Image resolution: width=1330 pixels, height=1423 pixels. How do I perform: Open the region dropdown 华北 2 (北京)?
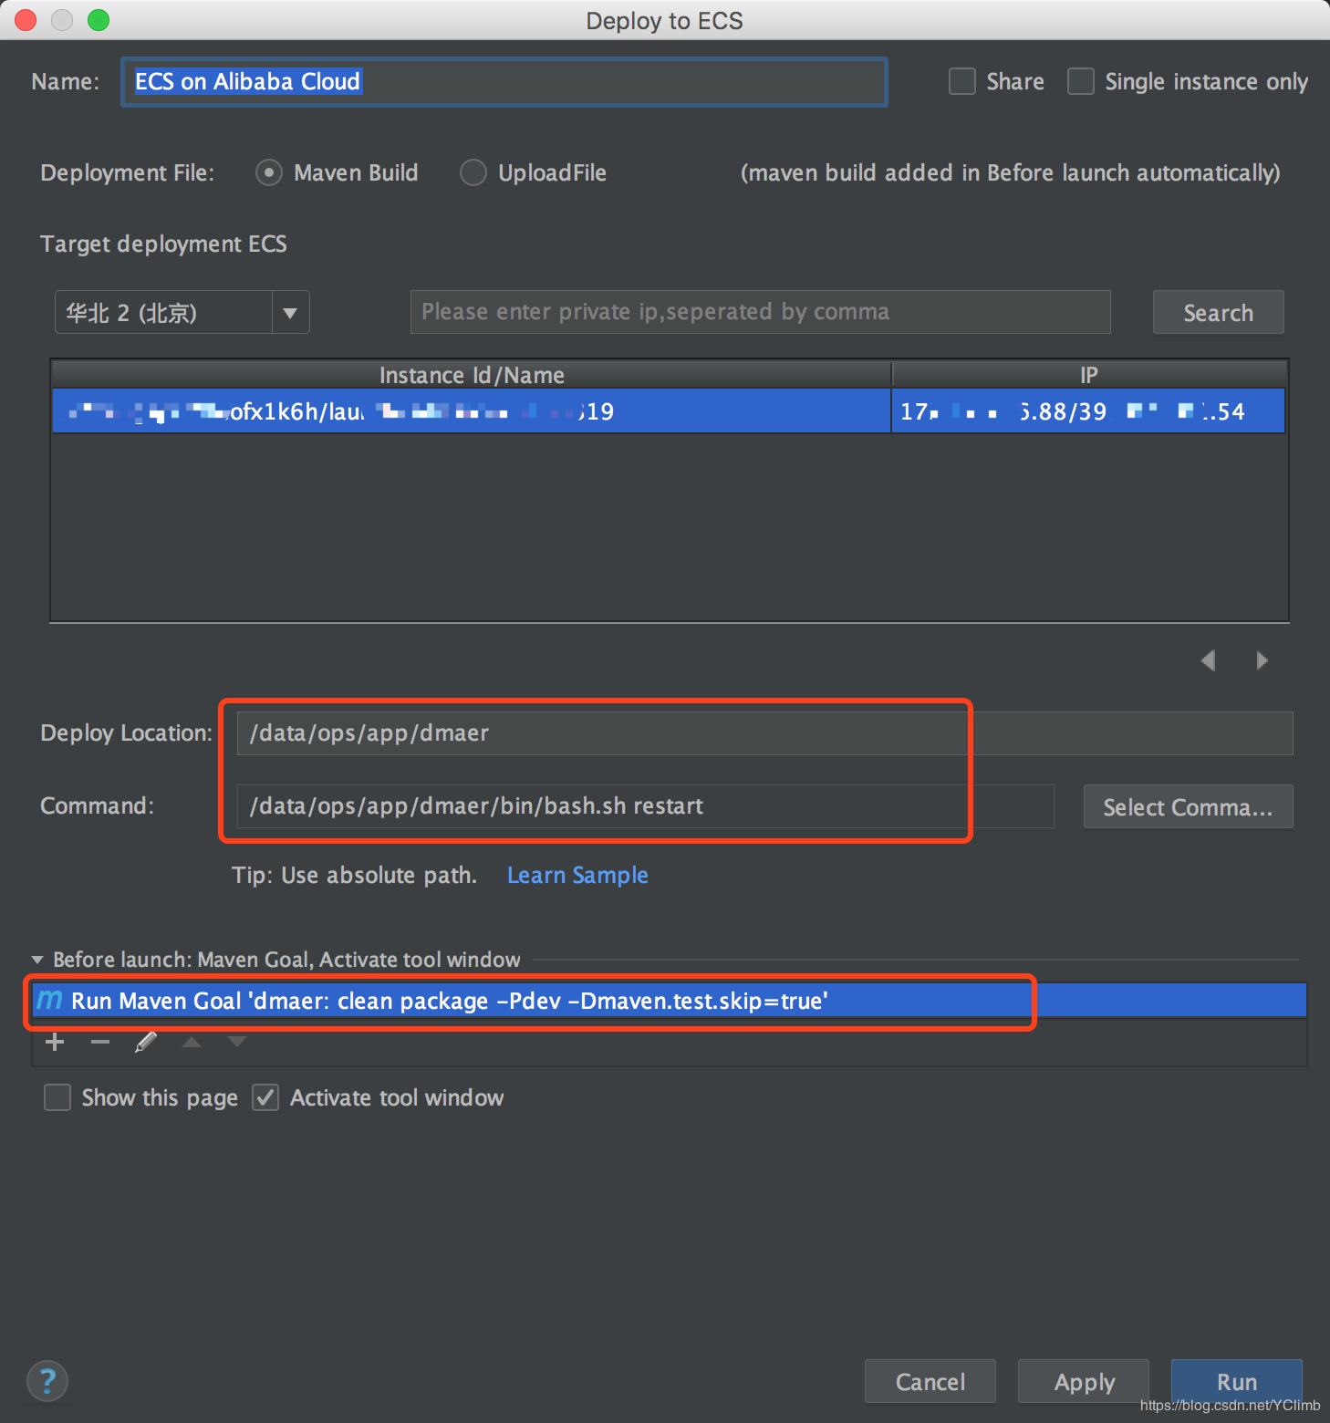point(290,313)
